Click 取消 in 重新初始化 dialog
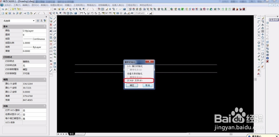Screen dimensions: 279x137 click(148, 86)
